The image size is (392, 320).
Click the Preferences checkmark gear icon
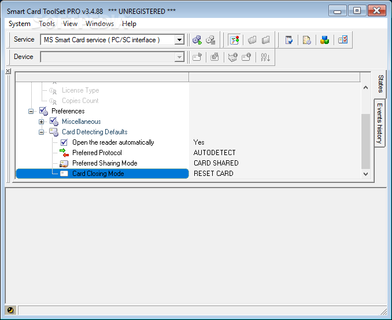pos(43,111)
